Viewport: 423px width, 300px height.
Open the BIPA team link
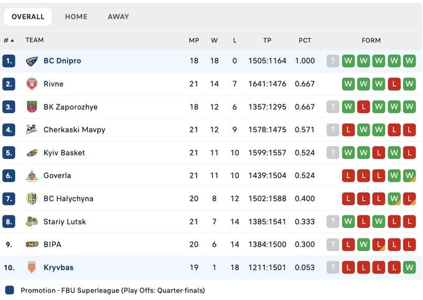click(52, 245)
